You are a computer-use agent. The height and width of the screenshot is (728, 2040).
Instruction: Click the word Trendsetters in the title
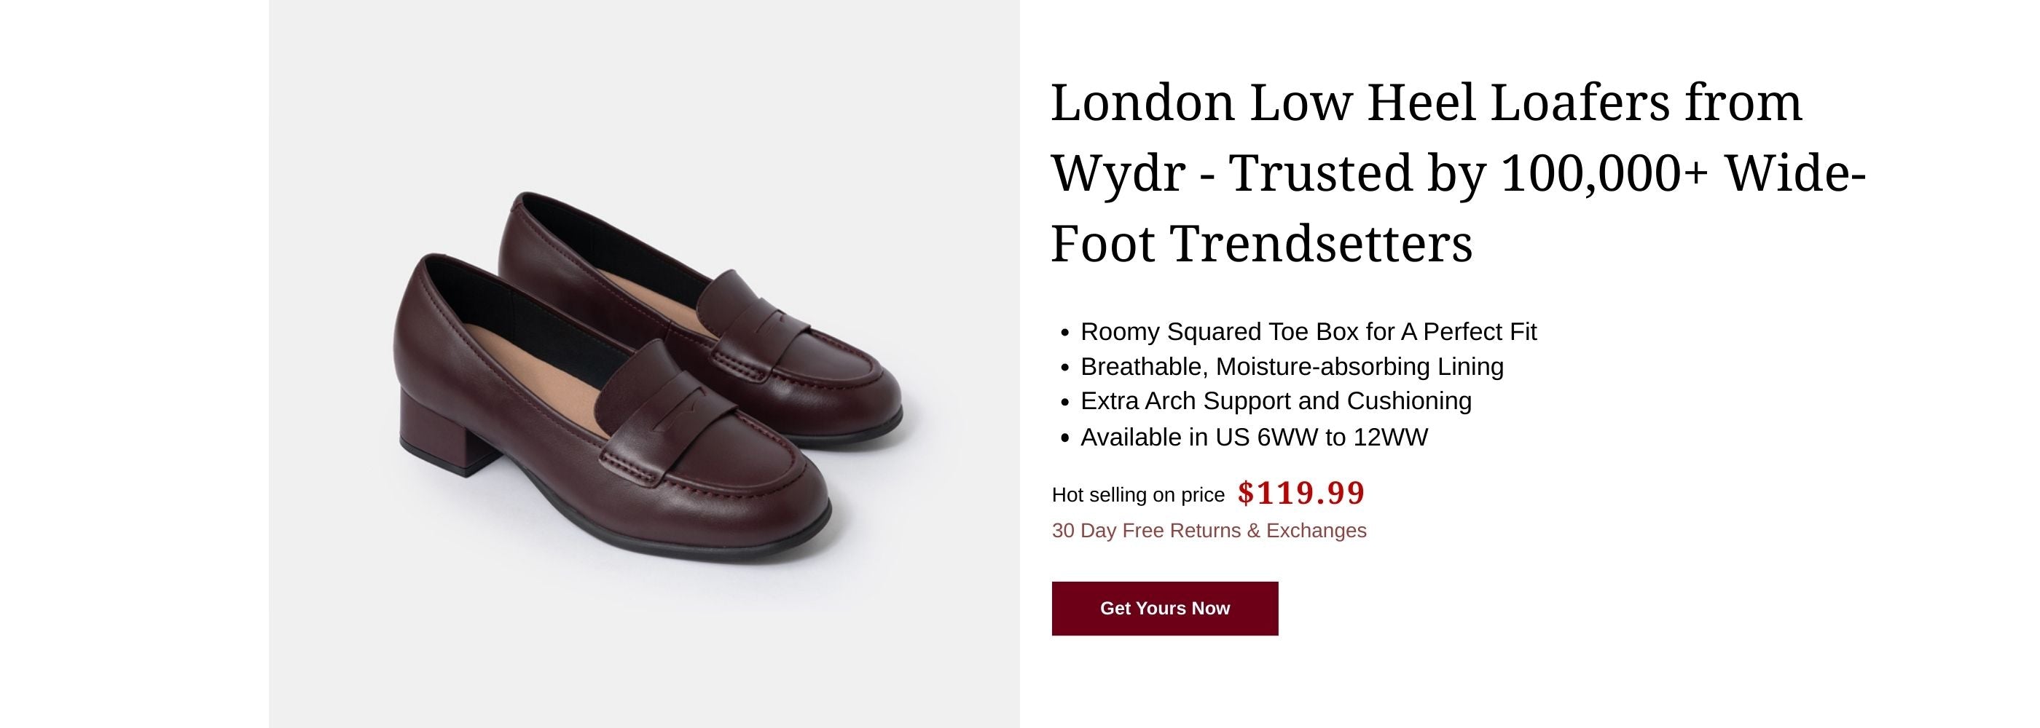[x=1321, y=243]
